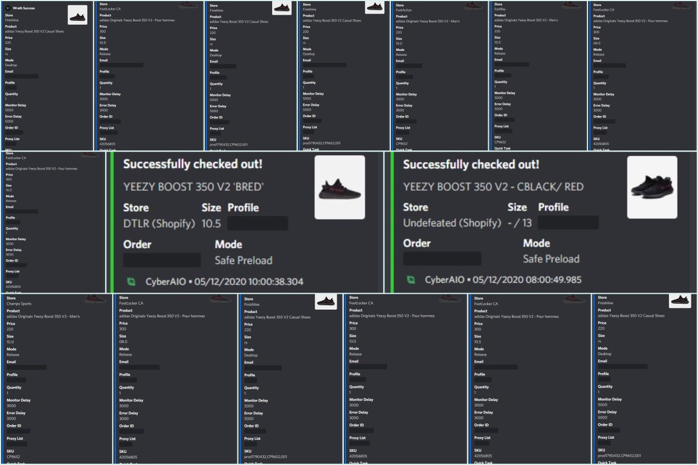Image resolution: width=698 pixels, height=465 pixels.
Task: Click the CyberAIO logo icon in DTLR card footer
Action: [132, 281]
